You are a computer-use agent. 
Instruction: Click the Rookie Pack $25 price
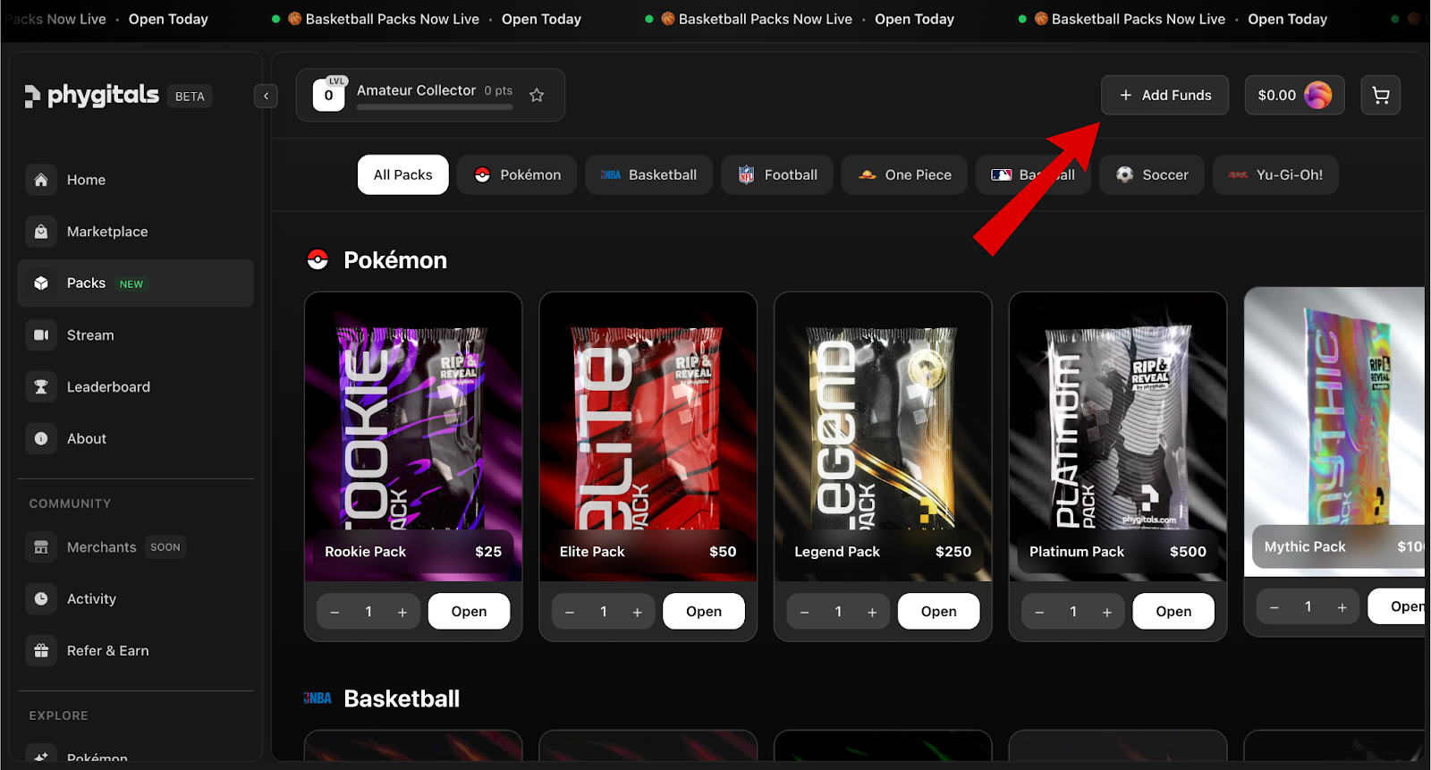click(x=488, y=552)
